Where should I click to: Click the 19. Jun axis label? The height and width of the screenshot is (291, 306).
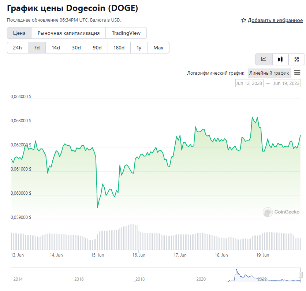click(x=263, y=255)
